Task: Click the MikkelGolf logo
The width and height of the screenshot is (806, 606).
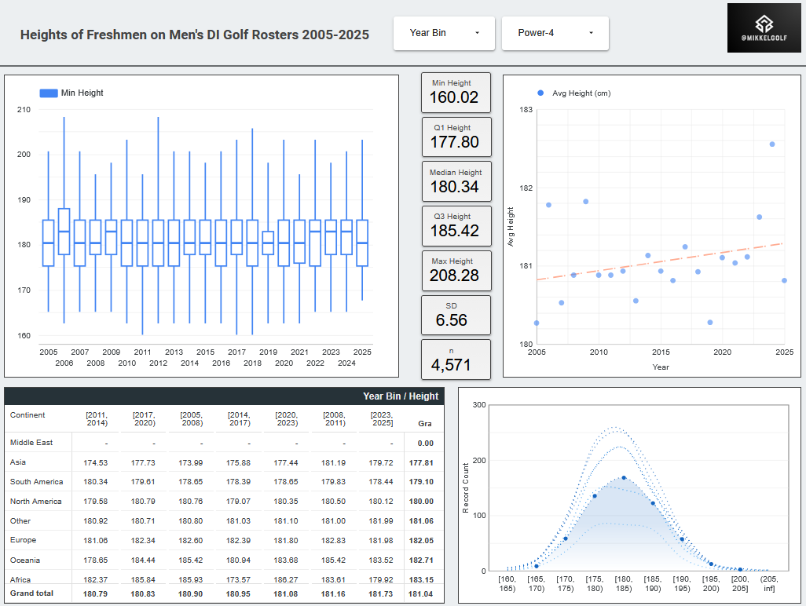Action: pos(764,27)
